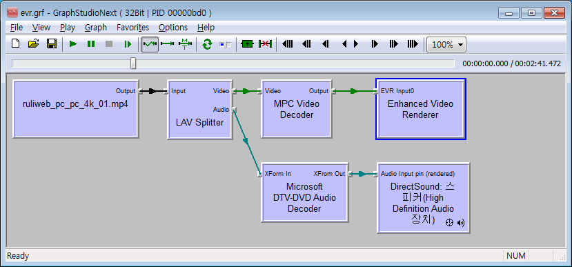The image size is (572, 267).
Task: Open a graph file with folder icon
Action: tap(33, 44)
